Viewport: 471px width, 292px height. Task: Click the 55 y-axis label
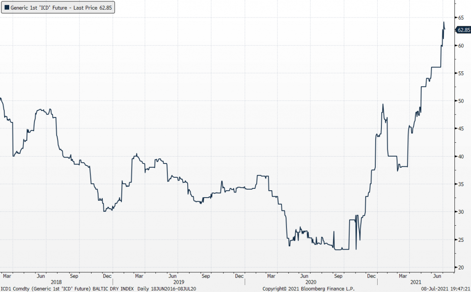460,73
